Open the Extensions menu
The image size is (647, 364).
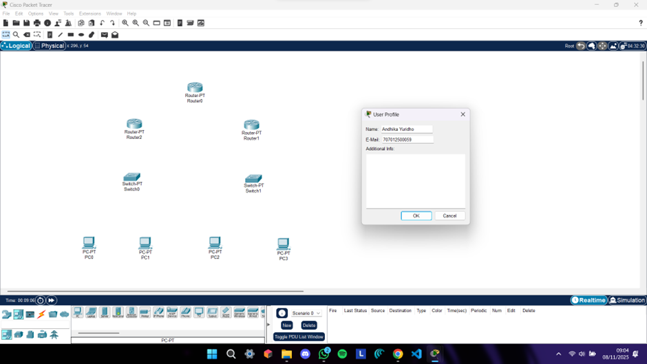click(89, 13)
